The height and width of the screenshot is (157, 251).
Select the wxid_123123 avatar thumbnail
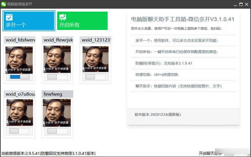click(95, 59)
